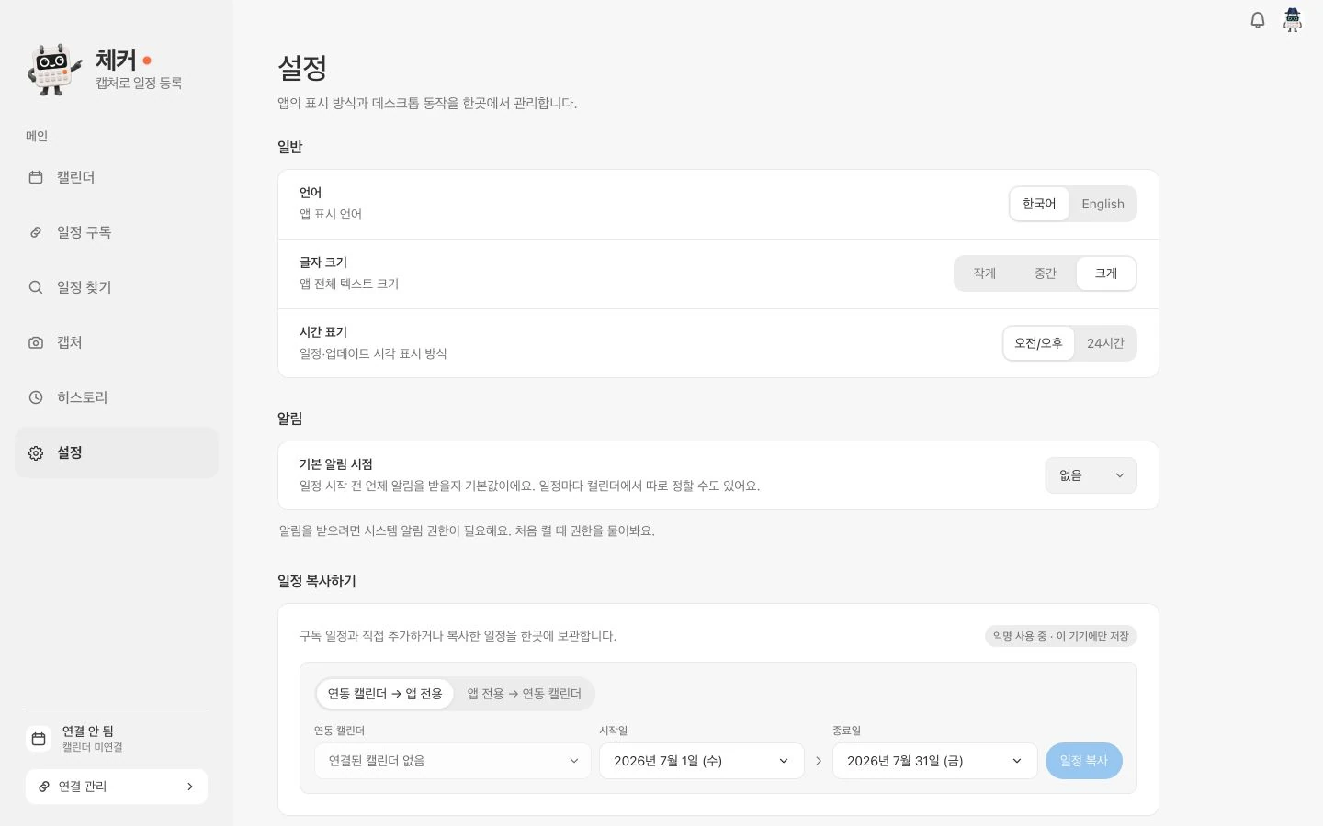The image size is (1323, 826).
Task: Click the 설정 page heading
Action: pos(302,67)
